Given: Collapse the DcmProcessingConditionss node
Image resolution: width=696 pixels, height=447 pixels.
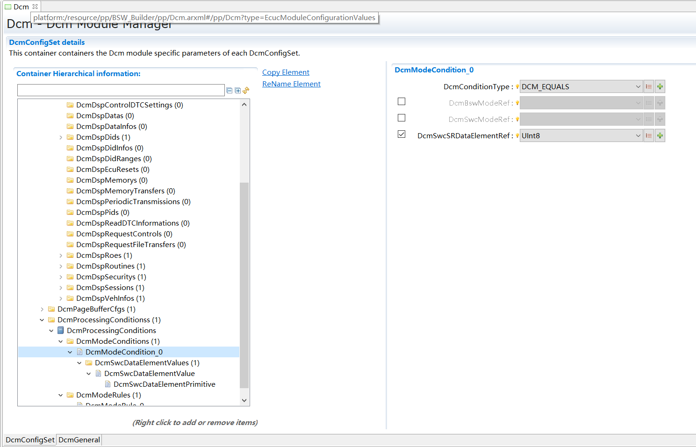Looking at the screenshot, I should 42,320.
